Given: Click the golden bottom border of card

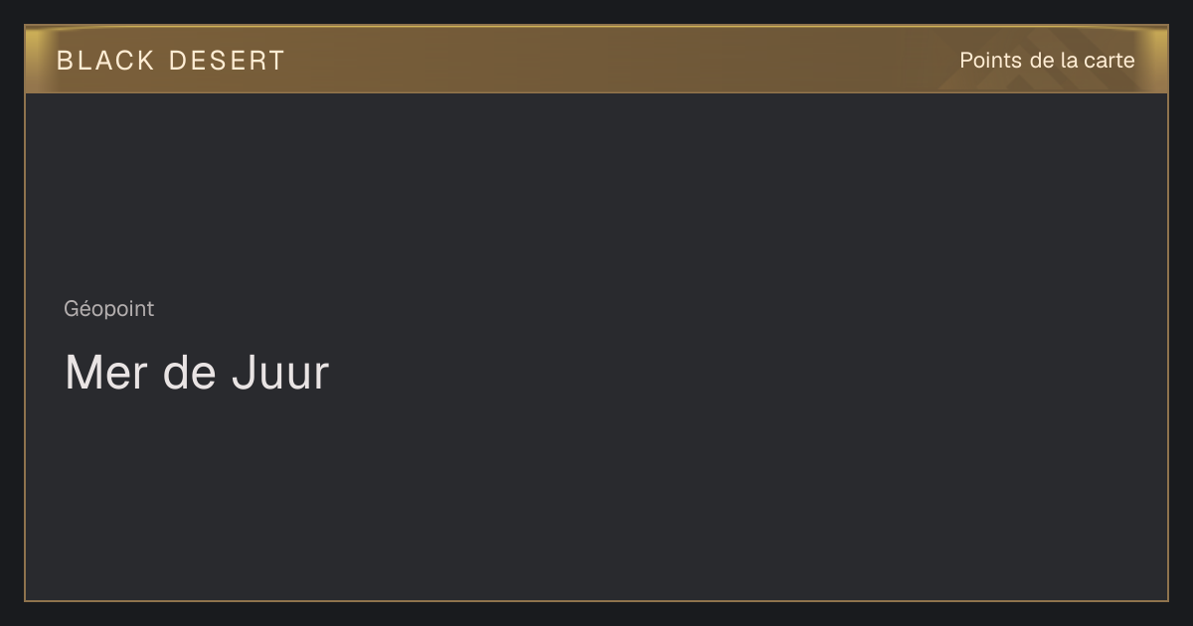Looking at the screenshot, I should pyautogui.click(x=596, y=600).
